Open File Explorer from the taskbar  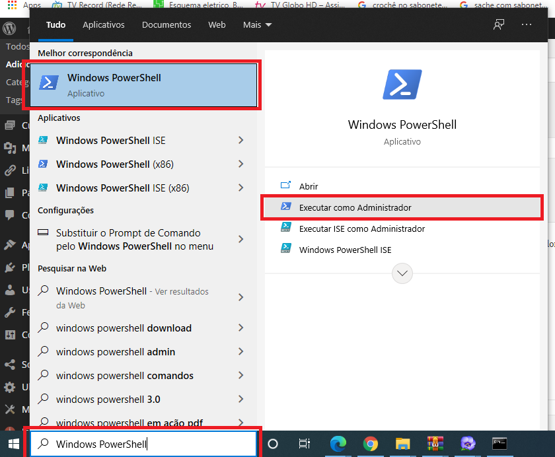click(402, 444)
